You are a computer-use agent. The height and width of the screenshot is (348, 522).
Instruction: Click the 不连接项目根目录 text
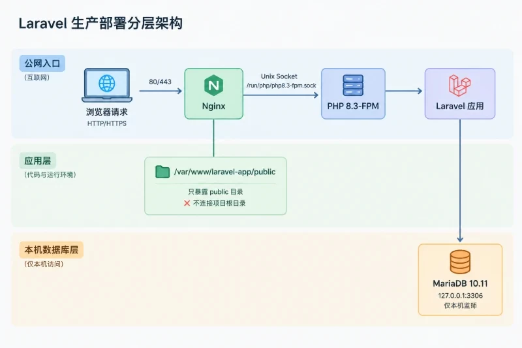(x=219, y=203)
